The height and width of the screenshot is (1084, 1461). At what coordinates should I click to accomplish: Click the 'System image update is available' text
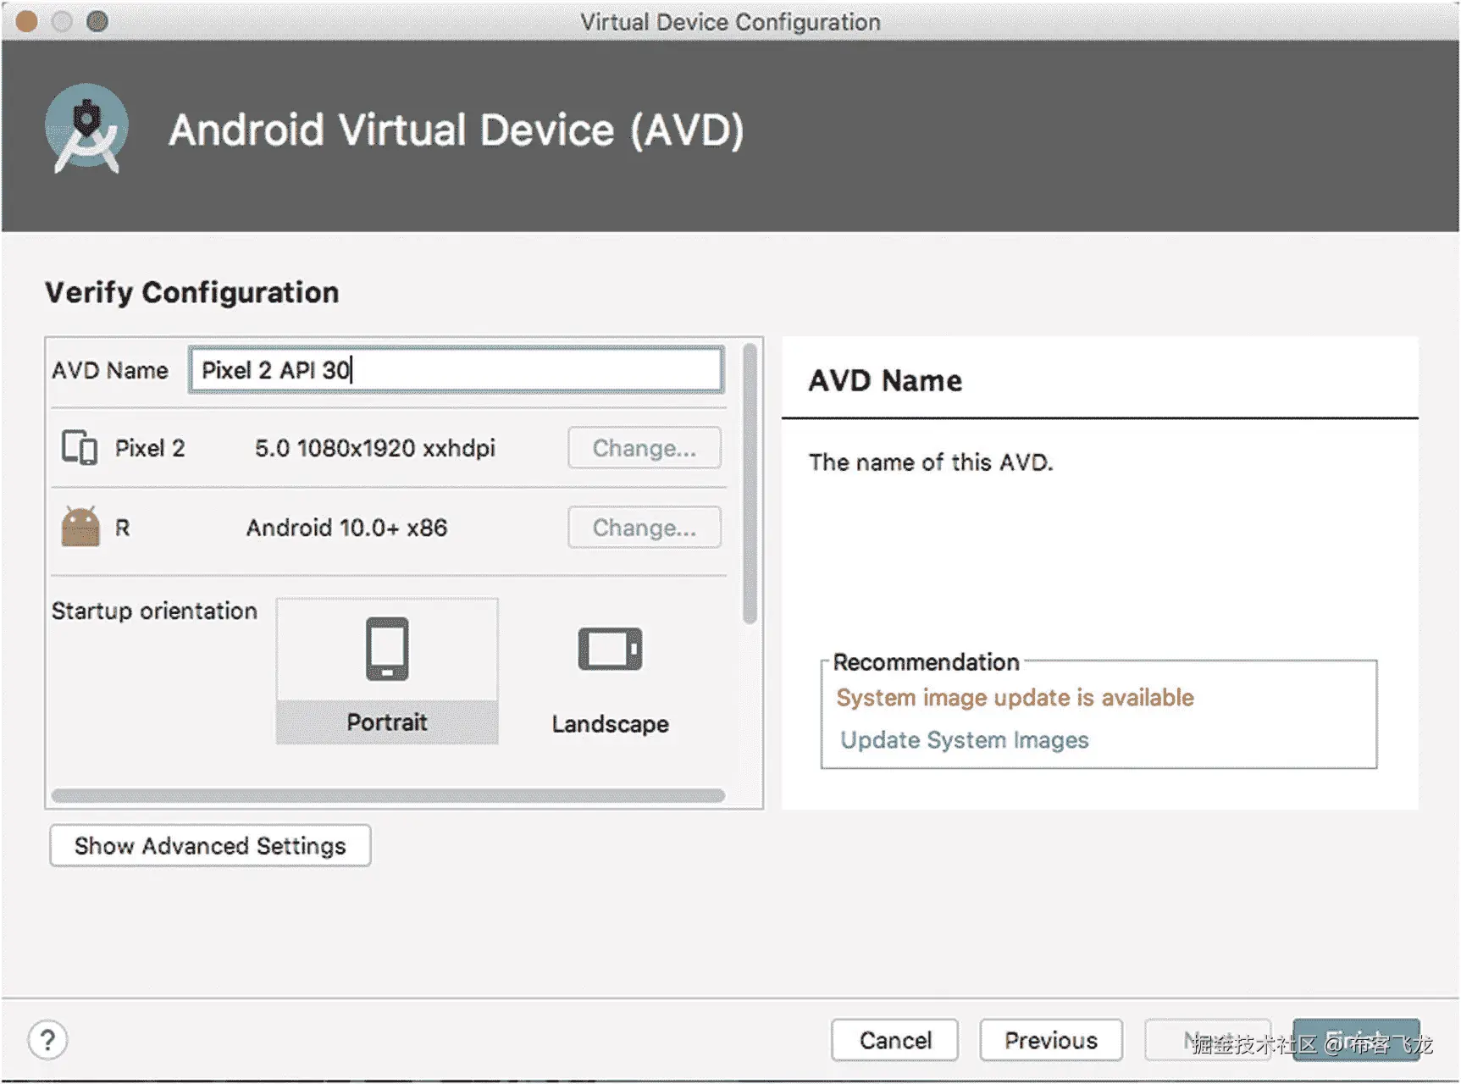1016,698
